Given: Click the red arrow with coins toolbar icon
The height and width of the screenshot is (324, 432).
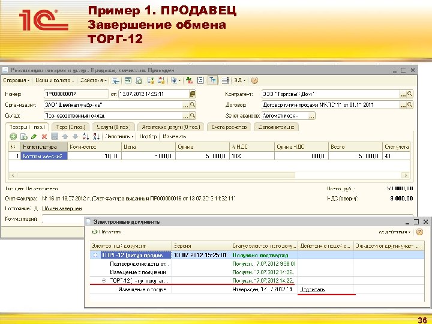Looking at the screenshot, I should [x=161, y=80].
